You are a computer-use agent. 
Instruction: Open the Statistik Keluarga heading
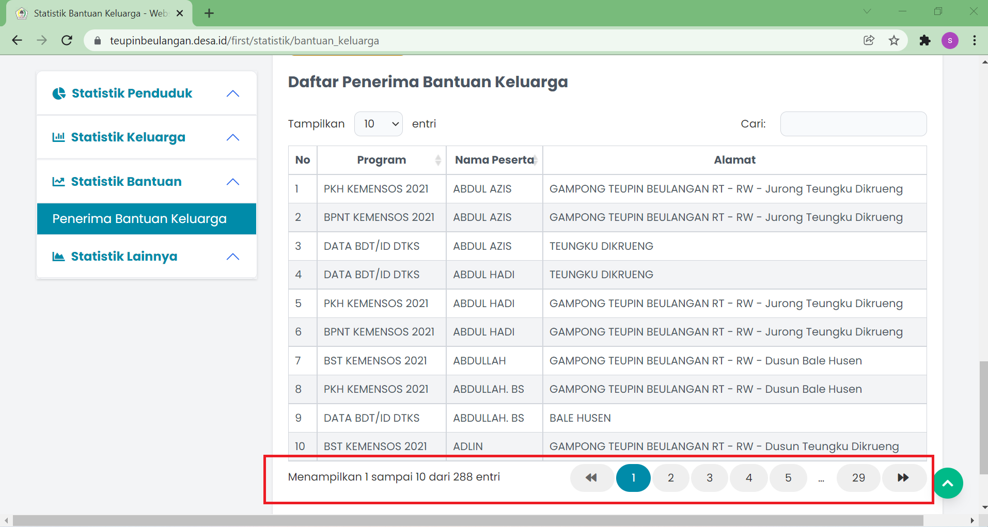tap(128, 137)
